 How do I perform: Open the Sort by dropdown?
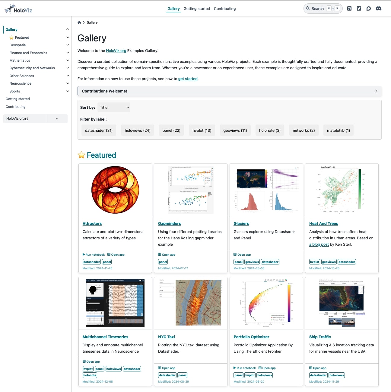[x=114, y=107]
